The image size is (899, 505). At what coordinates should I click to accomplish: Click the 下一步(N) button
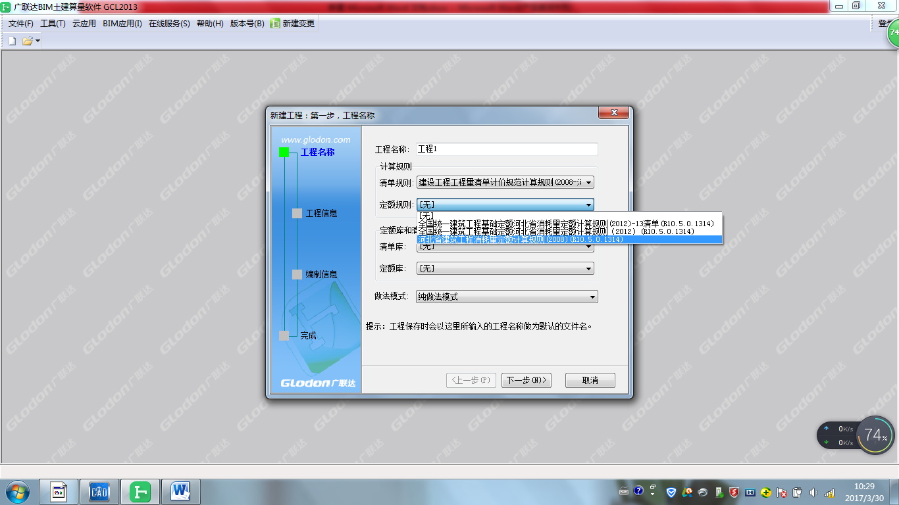point(527,380)
